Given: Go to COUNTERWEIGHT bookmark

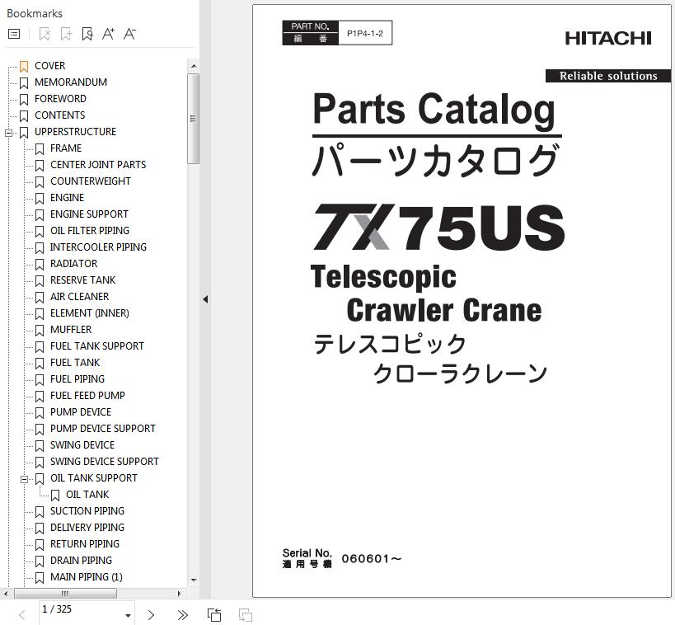Looking at the screenshot, I should pos(91,181).
